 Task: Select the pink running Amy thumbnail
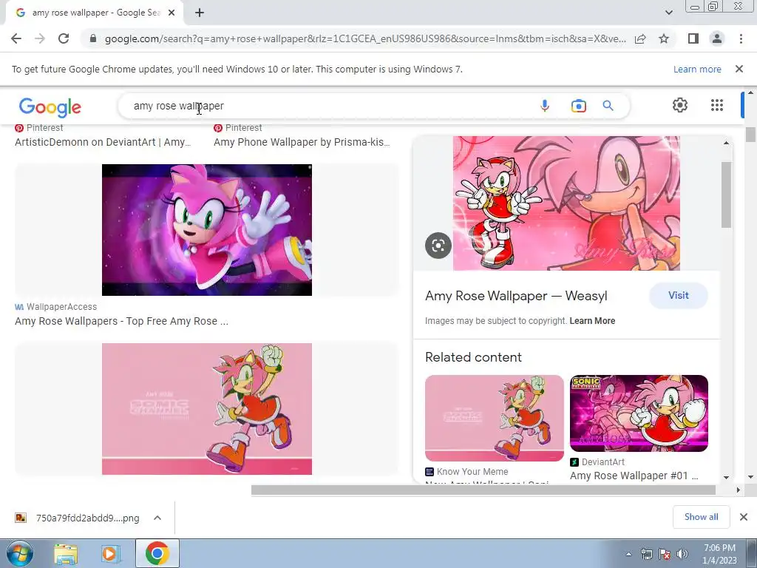tap(207, 408)
